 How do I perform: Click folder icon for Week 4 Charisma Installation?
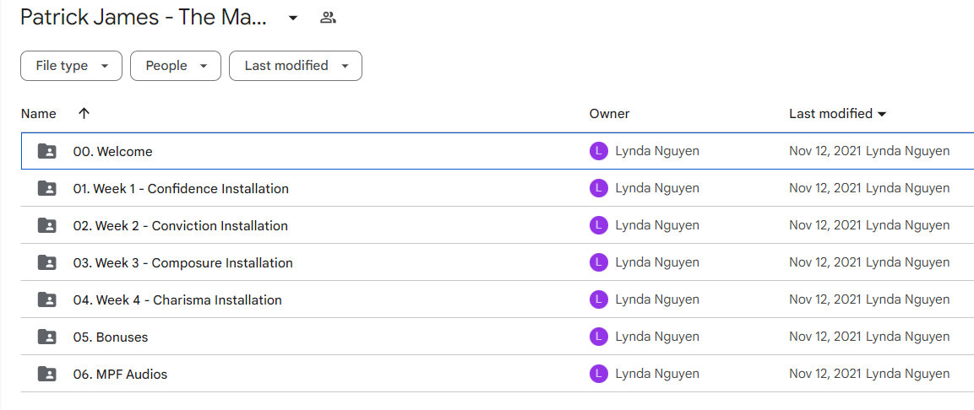coord(46,299)
